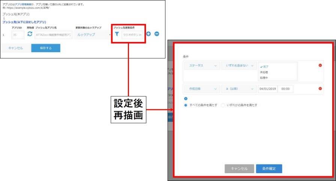Open the ルックアップ lookup target dropdown
The width and height of the screenshot is (336, 181).
pyautogui.click(x=92, y=35)
